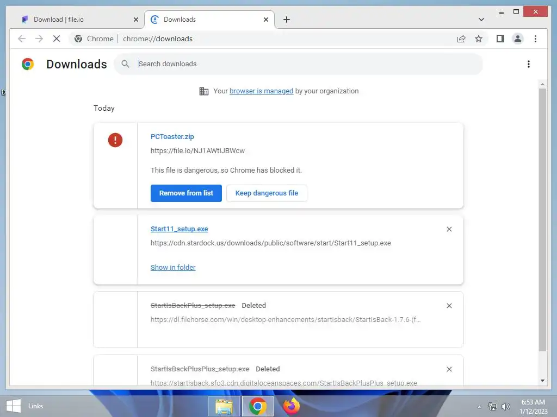Open the volume speaker tray icon

[505, 406]
